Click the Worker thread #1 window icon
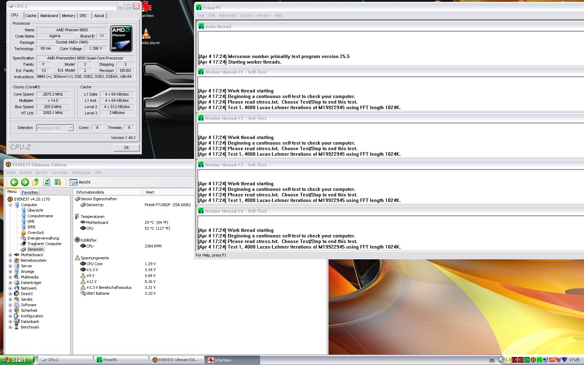The width and height of the screenshot is (584, 365). [x=201, y=72]
